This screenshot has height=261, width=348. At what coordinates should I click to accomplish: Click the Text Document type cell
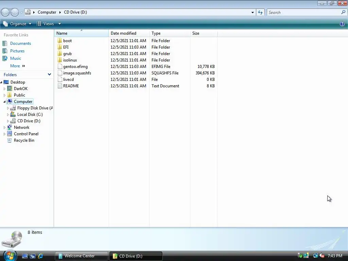tap(165, 86)
